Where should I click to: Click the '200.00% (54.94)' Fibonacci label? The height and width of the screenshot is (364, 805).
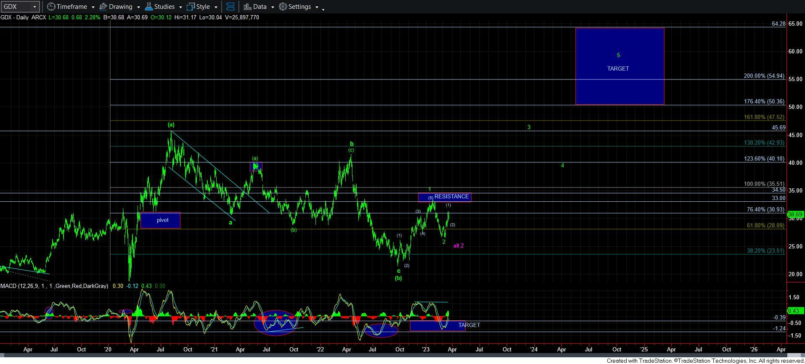click(x=764, y=76)
